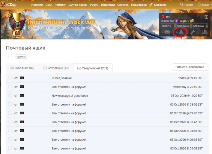
Task: Click sender avatar in the 06:03 EST row
Action: click(22, 140)
